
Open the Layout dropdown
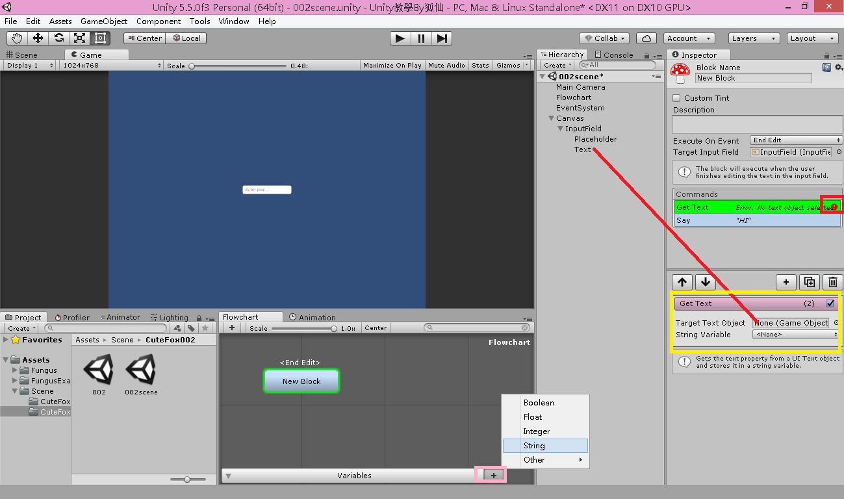pos(812,38)
